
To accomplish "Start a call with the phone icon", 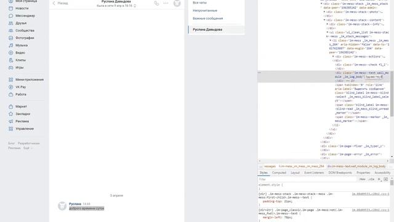I will coord(156,3).
